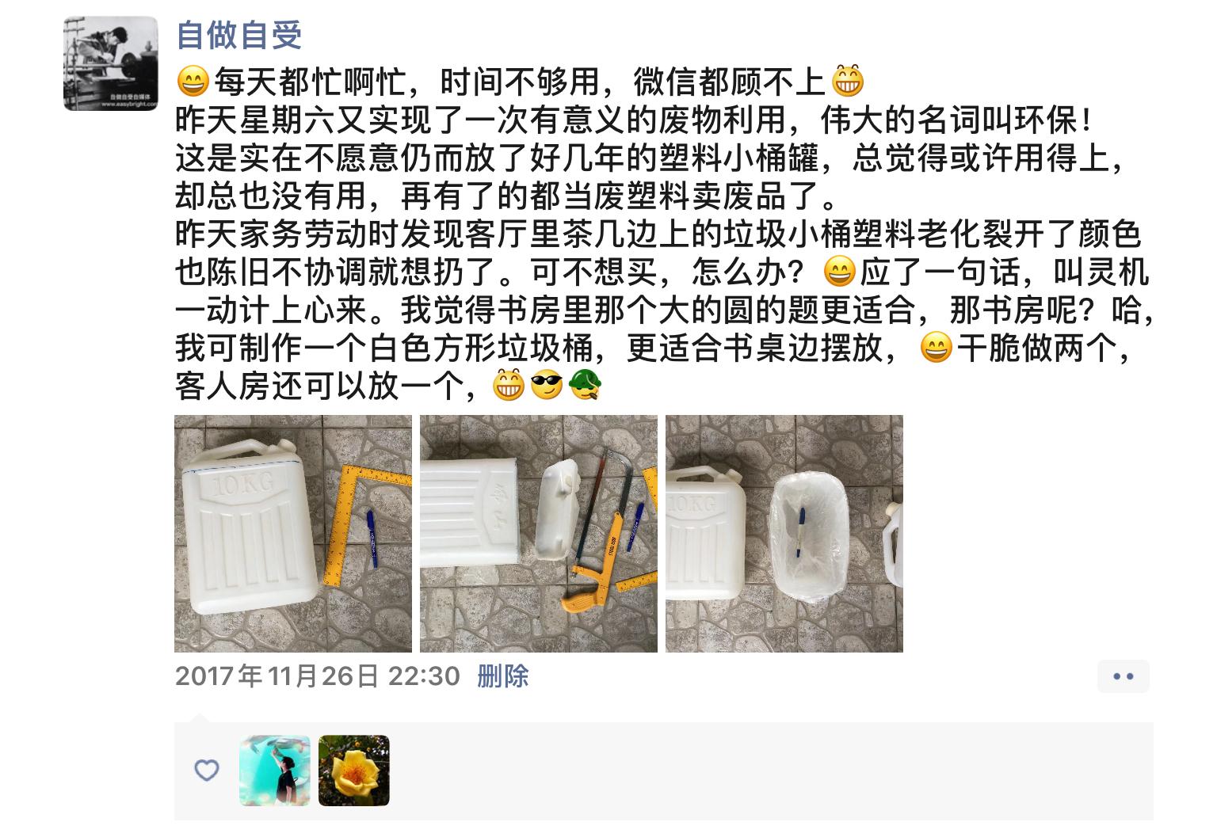Click the grinning emoji at the post's start
The image size is (1217, 826).
[193, 82]
